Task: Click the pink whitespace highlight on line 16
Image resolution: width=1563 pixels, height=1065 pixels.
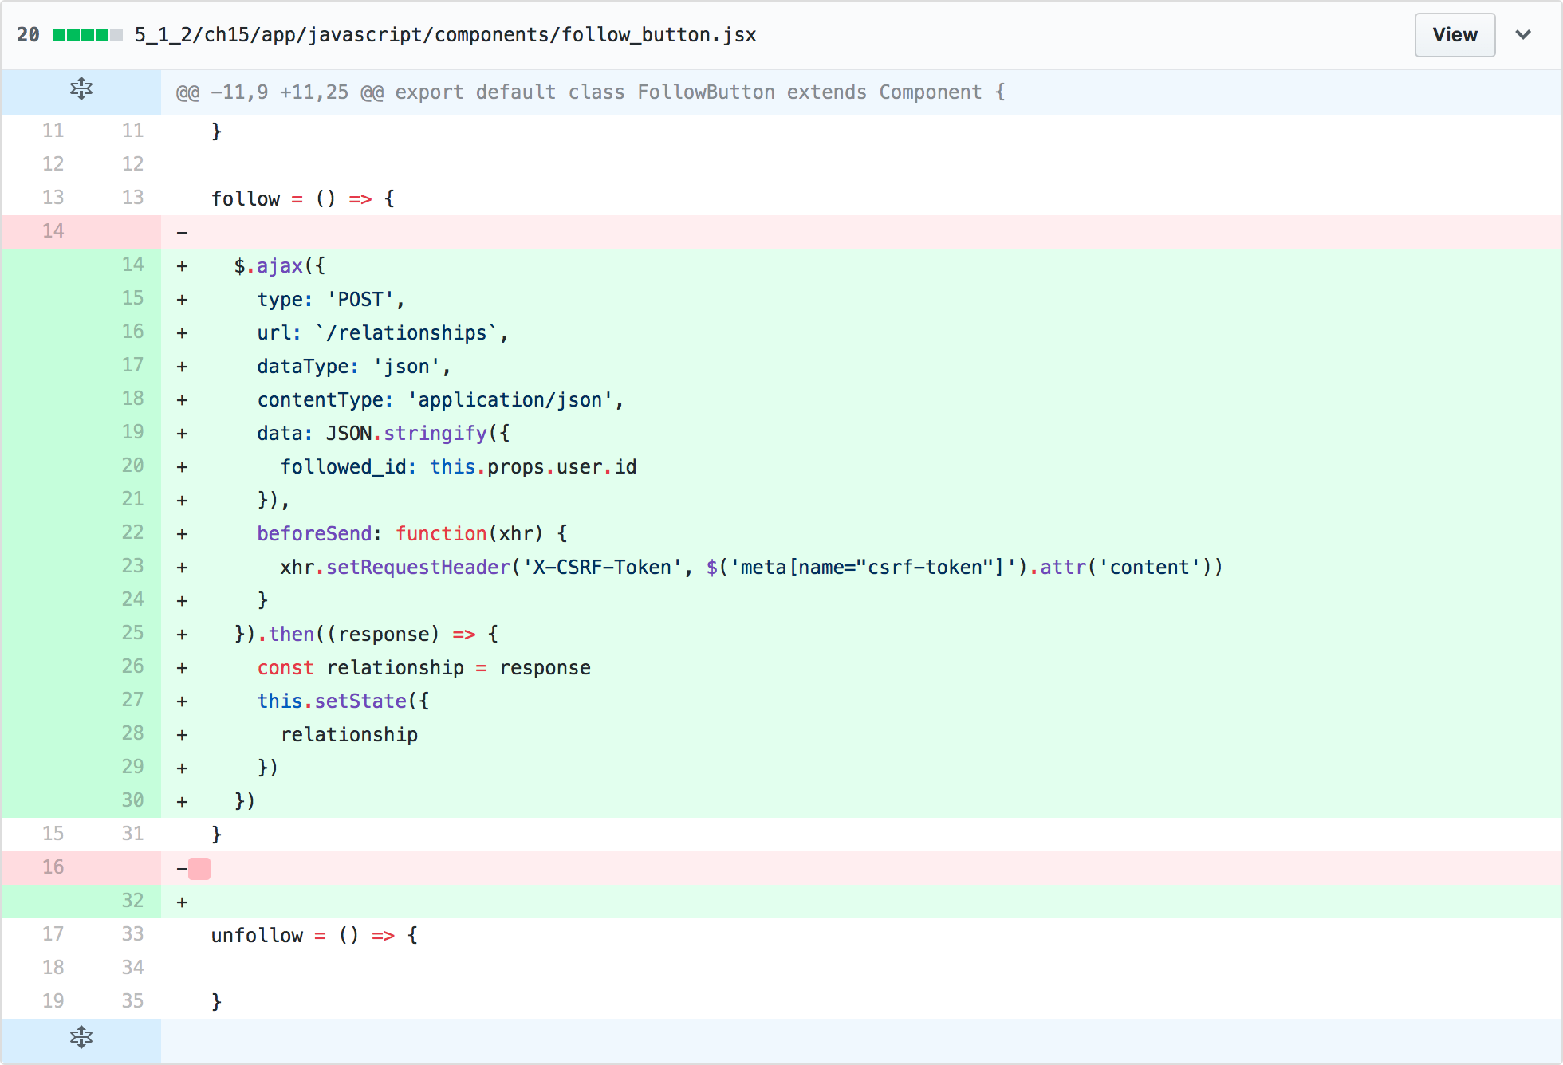Action: pyautogui.click(x=199, y=869)
